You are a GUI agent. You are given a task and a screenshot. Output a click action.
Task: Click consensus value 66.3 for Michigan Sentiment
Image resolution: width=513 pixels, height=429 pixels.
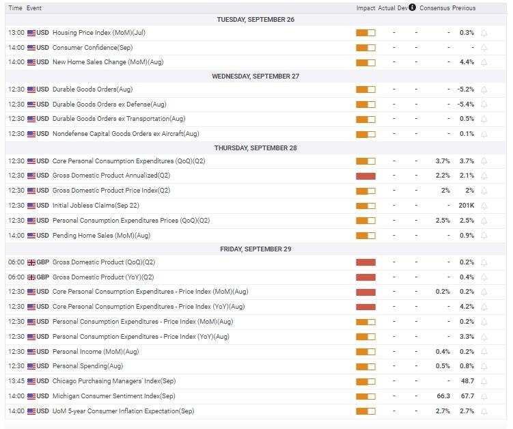pos(443,396)
